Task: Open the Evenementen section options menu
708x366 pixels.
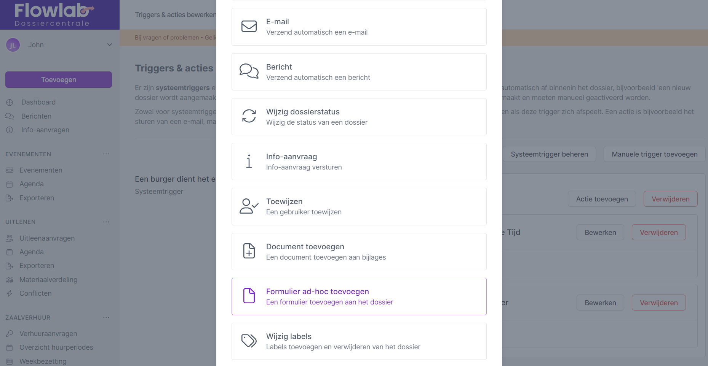Action: [x=106, y=154]
